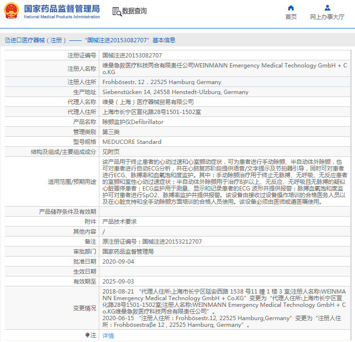Viewport: 355px width, 342px height.
Task: Click the 进口医疗器械（注册）section heading text
Action: (38, 40)
